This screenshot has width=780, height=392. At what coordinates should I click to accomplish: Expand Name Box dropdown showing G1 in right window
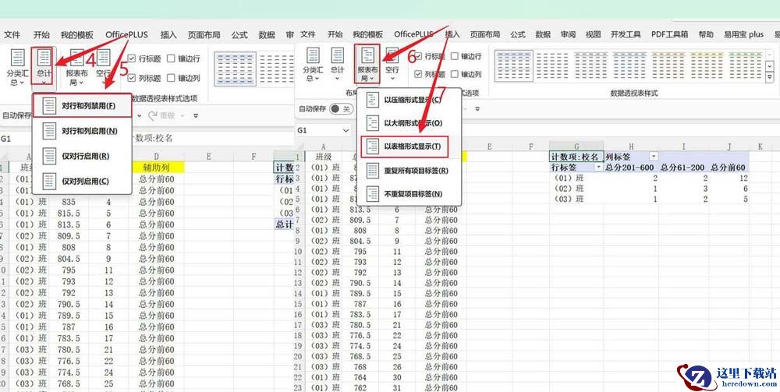[346, 130]
